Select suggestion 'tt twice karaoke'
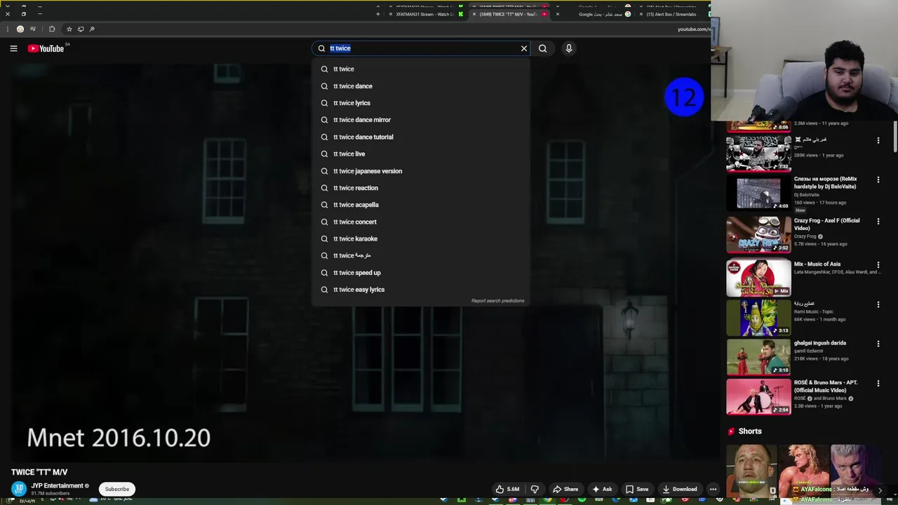Screen dimensions: 898x505 421,238
